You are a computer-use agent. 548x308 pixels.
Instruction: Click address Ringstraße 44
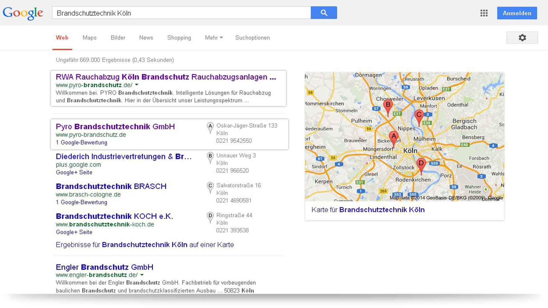234,216
